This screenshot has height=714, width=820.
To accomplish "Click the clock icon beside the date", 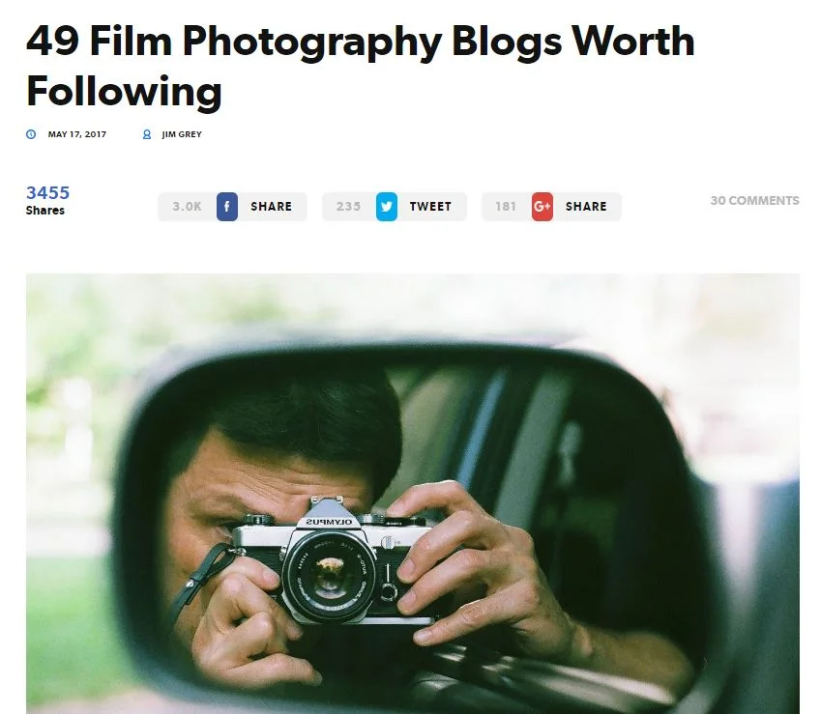I will pos(31,134).
